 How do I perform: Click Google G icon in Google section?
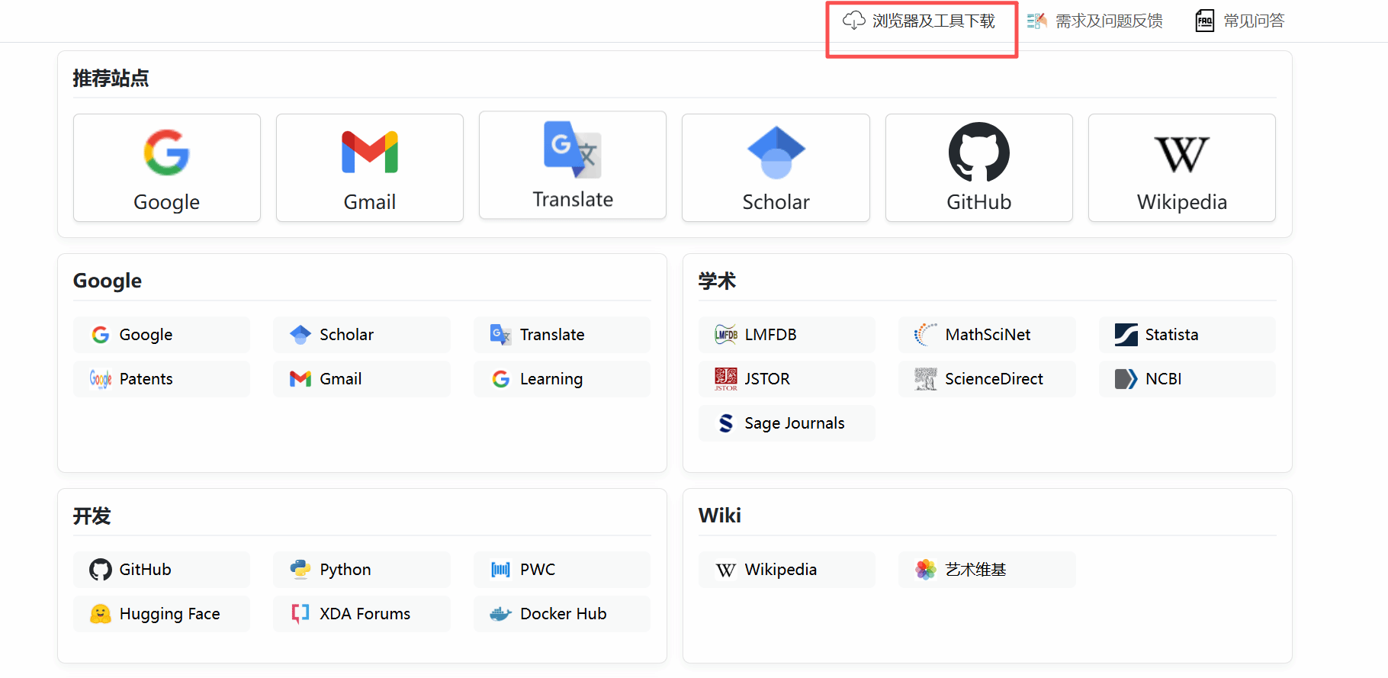[x=101, y=335]
